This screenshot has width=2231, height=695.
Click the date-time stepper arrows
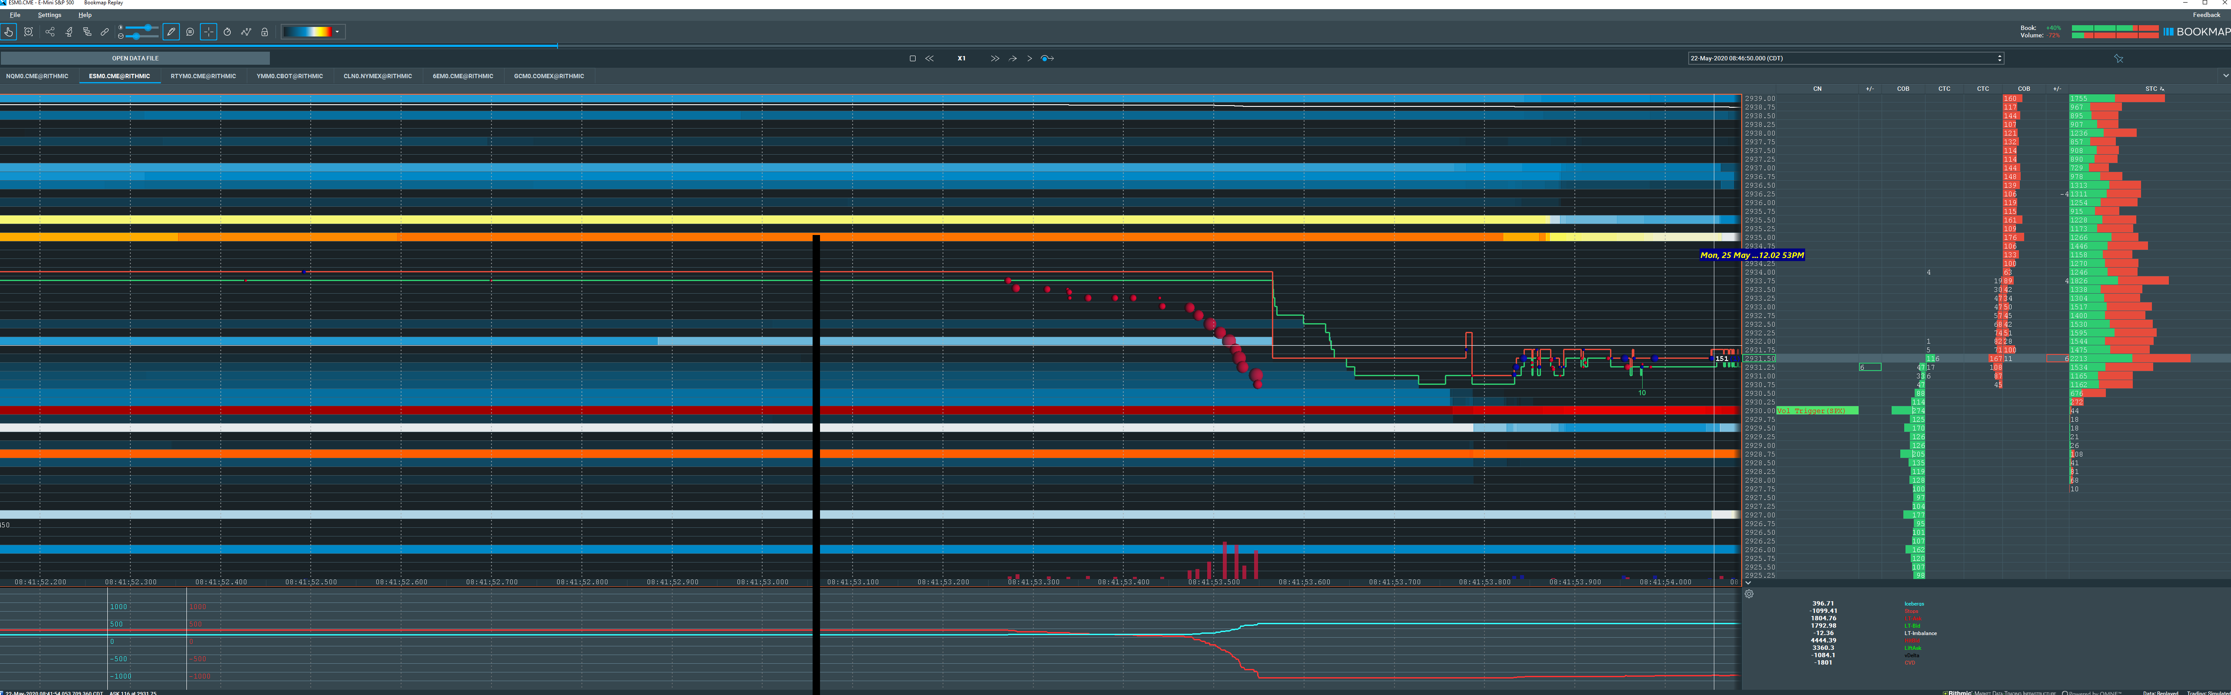(2000, 58)
